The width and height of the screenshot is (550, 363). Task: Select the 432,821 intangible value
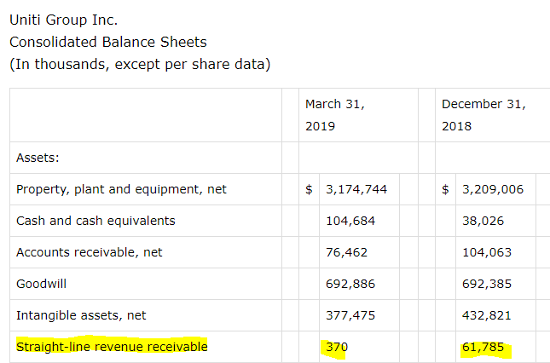pyautogui.click(x=487, y=315)
